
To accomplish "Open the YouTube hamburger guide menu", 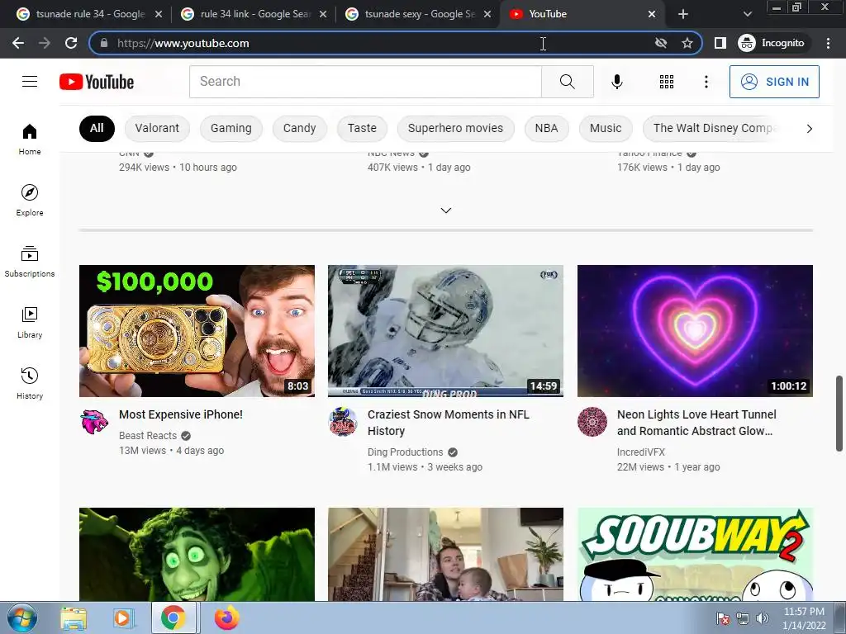I will pyautogui.click(x=30, y=82).
